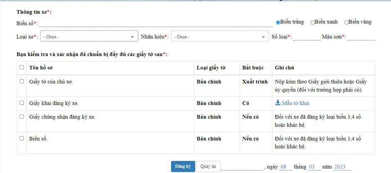Open the Mẫu tờ khai link
This screenshot has height=173, width=391.
295,103
